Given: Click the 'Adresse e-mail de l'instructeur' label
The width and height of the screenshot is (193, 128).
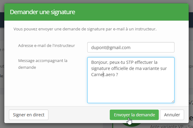Looking at the screenshot, I should tap(47, 46).
